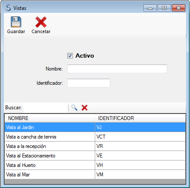Select the Vista al Huerto row
The width and height of the screenshot is (190, 188).
(95, 165)
